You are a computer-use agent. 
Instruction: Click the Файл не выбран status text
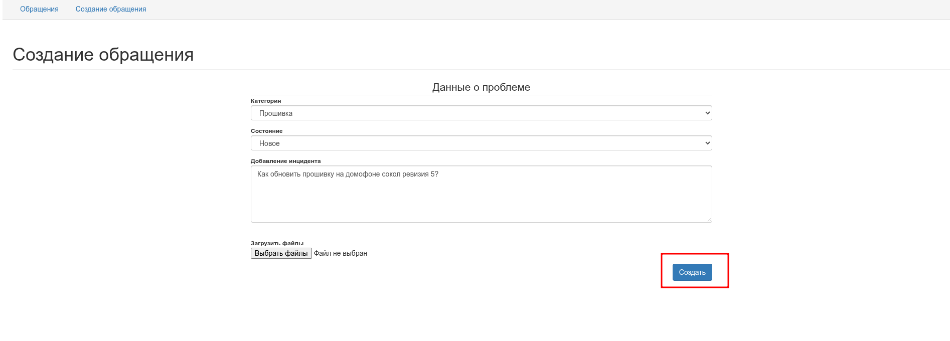(341, 253)
